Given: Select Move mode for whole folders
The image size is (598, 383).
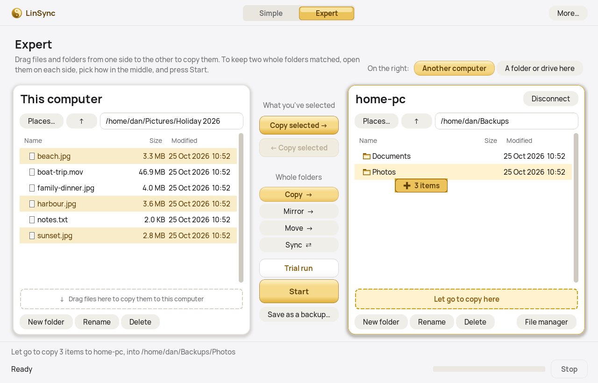Looking at the screenshot, I should 299,228.
